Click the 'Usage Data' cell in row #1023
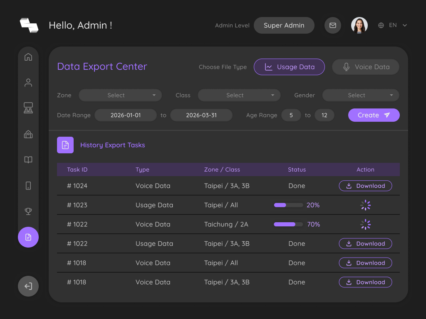 pyautogui.click(x=154, y=205)
